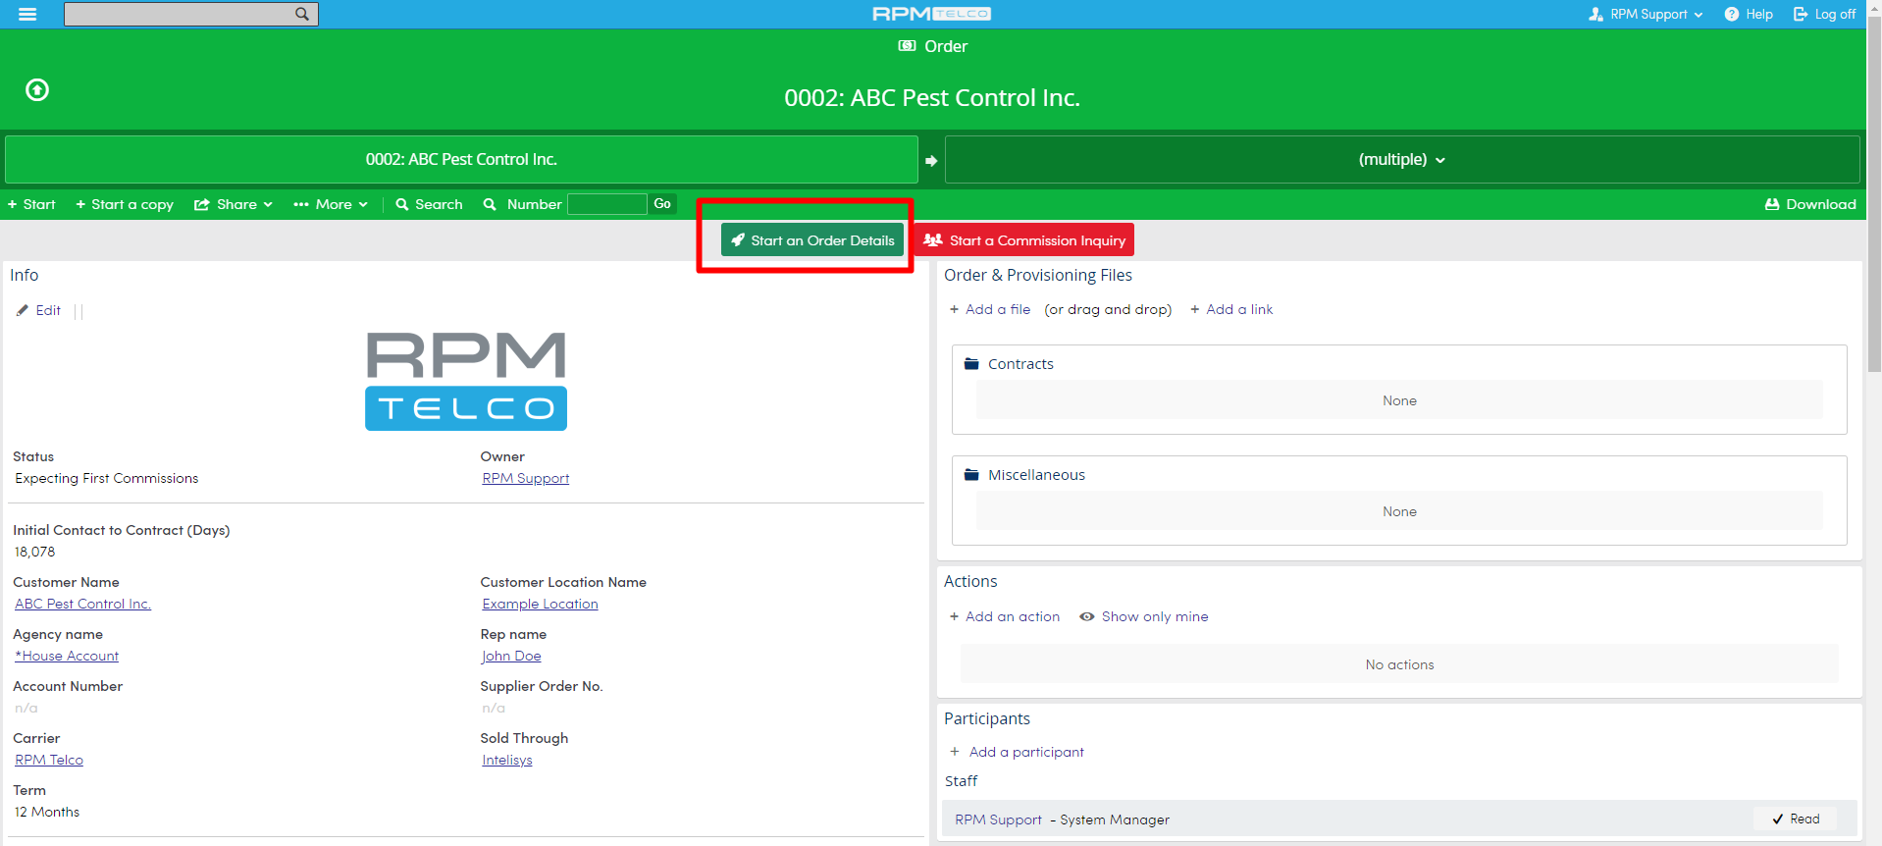
Task: Click Add a link
Action: (1231, 309)
